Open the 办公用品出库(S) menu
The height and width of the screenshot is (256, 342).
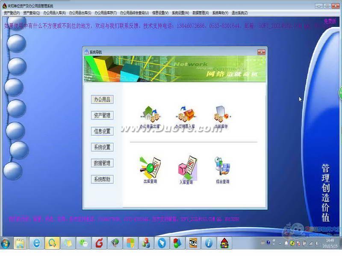click(80, 13)
